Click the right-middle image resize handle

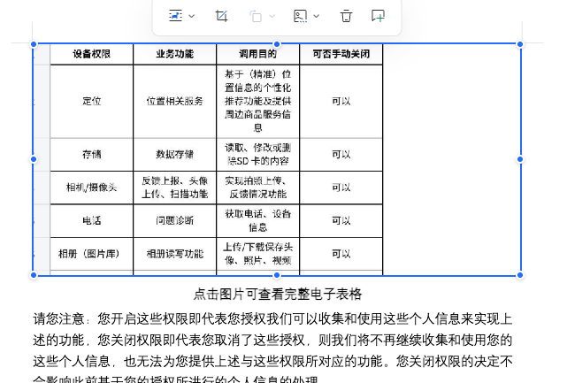click(x=520, y=159)
